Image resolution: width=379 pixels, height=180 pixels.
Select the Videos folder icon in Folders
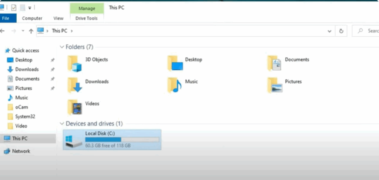click(x=75, y=107)
